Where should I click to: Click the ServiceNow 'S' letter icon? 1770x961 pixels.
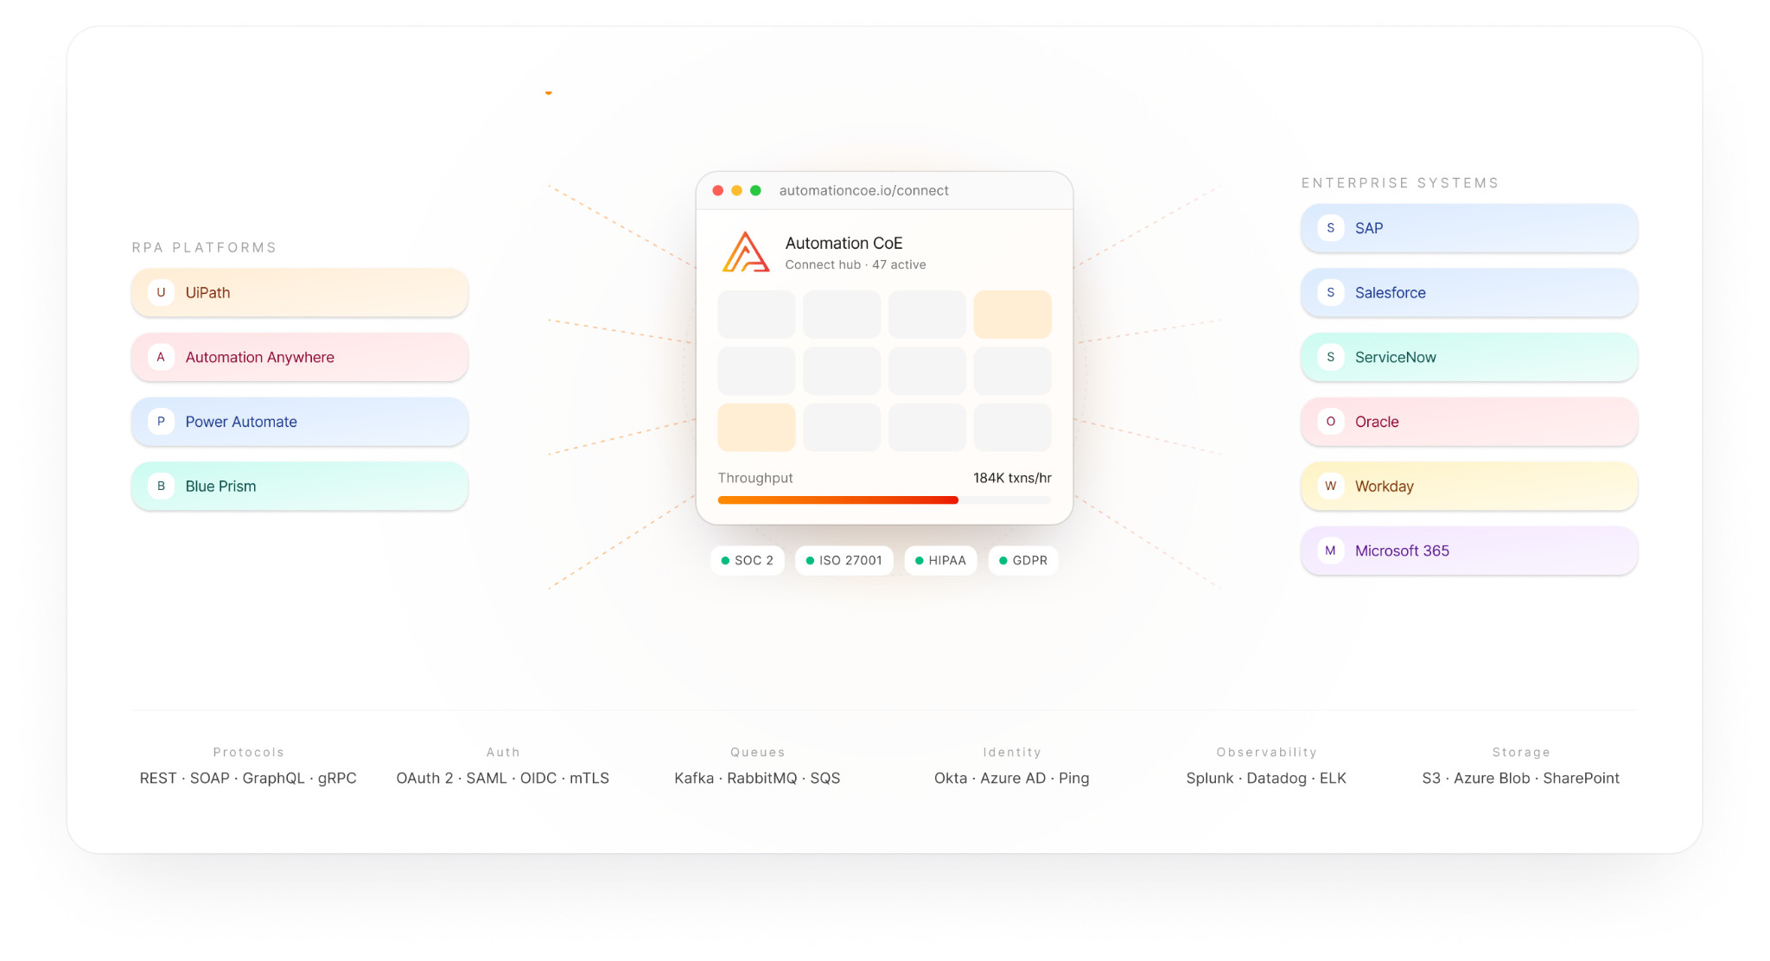point(1330,357)
